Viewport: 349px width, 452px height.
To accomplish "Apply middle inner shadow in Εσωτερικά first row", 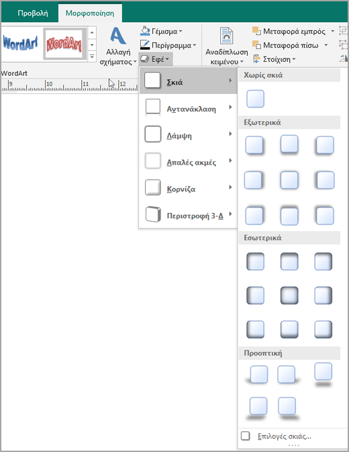I will tap(289, 261).
